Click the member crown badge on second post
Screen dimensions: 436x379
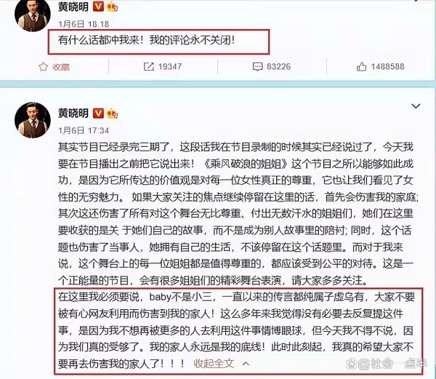[x=113, y=113]
